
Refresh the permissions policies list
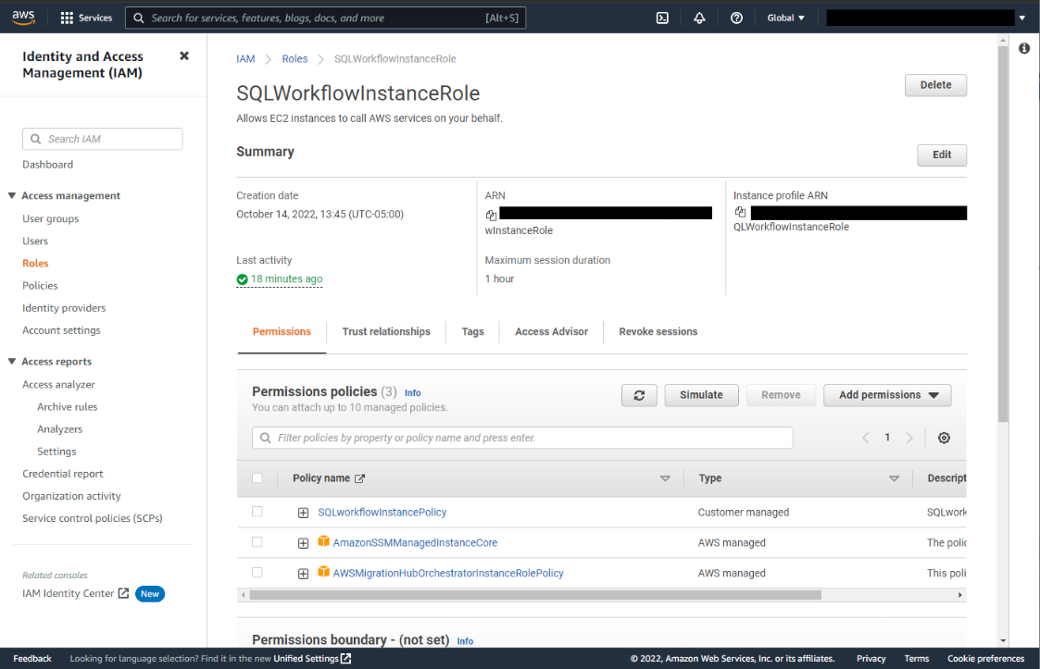click(x=639, y=395)
